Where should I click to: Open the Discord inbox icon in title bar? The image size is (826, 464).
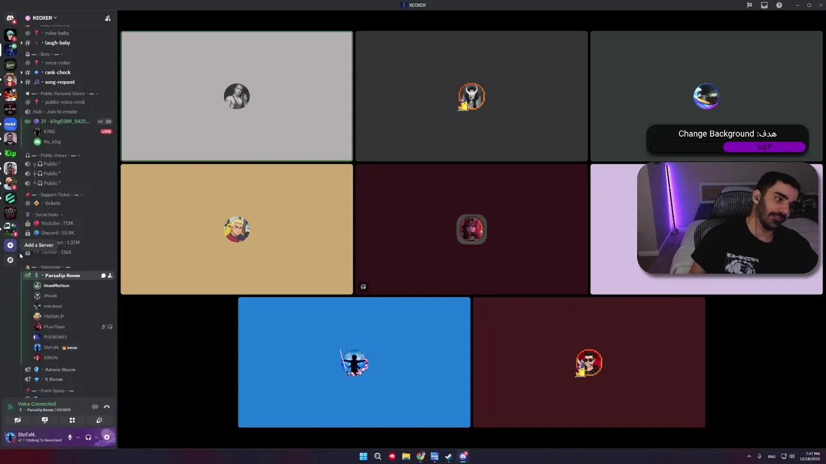(x=764, y=5)
